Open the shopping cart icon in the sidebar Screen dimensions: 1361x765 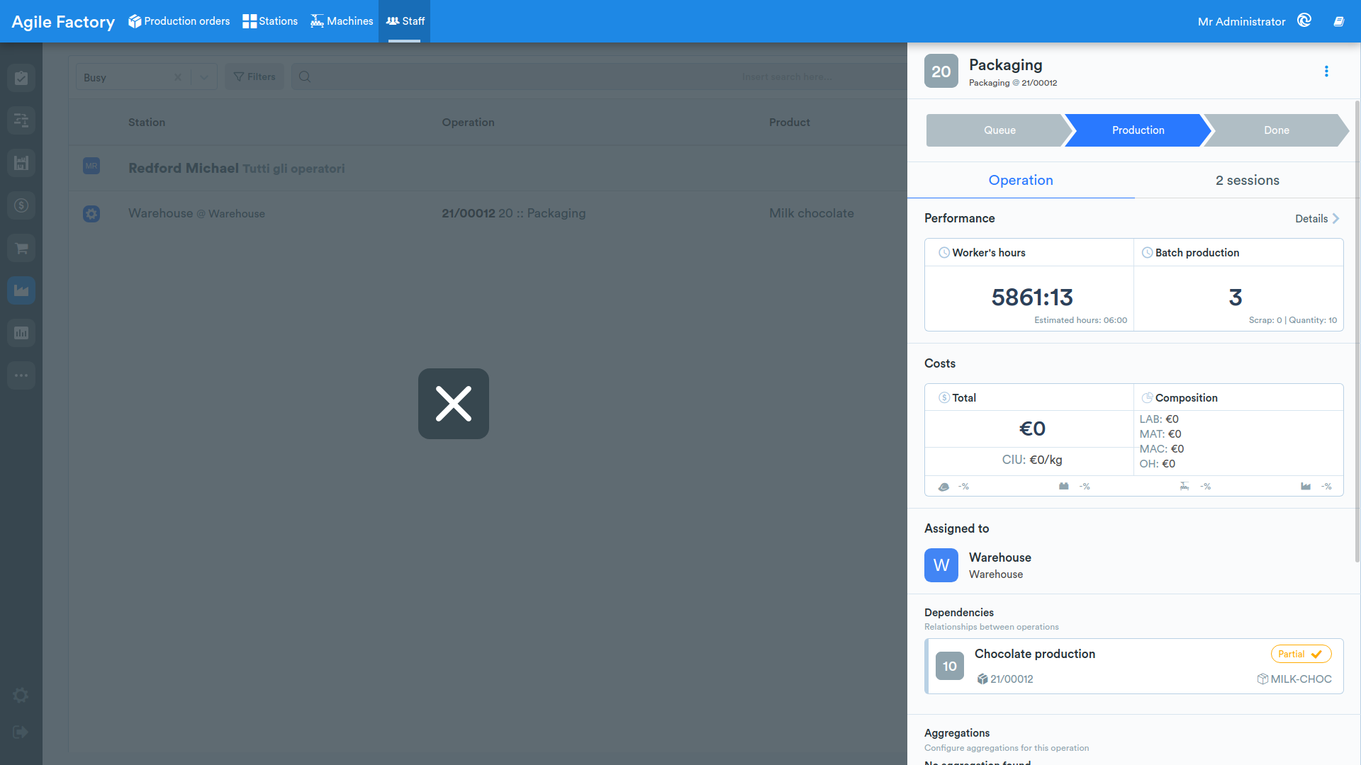point(21,248)
